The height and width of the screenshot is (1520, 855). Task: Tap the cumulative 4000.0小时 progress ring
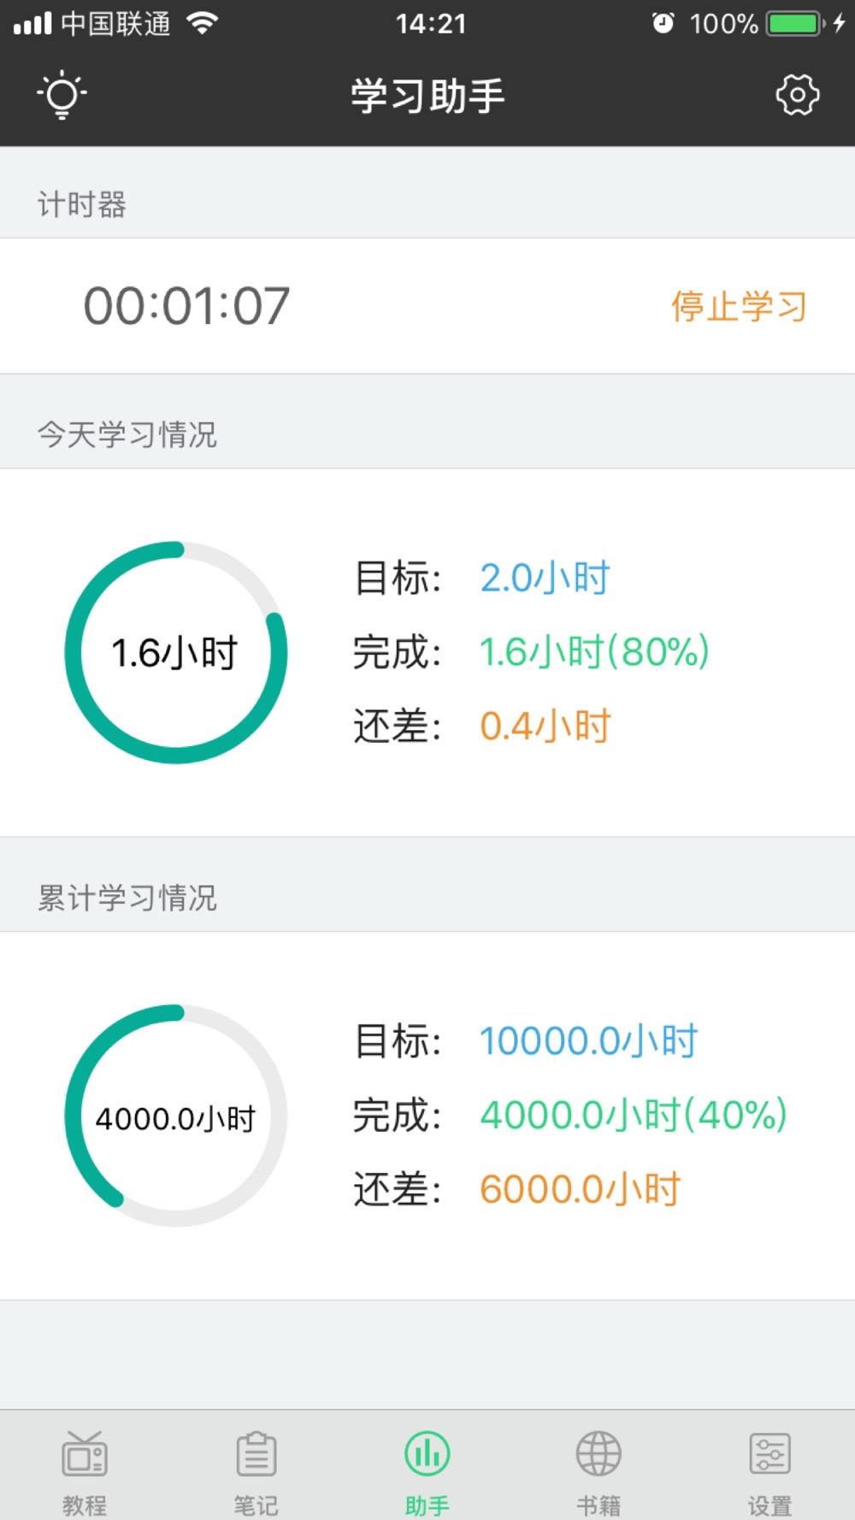click(176, 1116)
